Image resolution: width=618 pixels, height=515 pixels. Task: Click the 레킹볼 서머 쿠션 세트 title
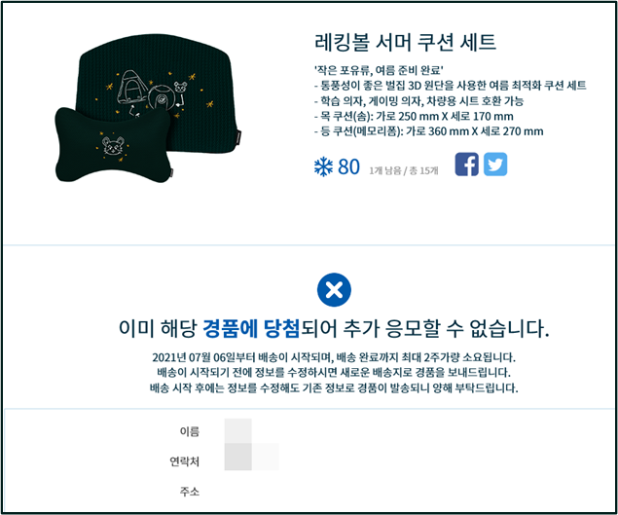(x=405, y=42)
